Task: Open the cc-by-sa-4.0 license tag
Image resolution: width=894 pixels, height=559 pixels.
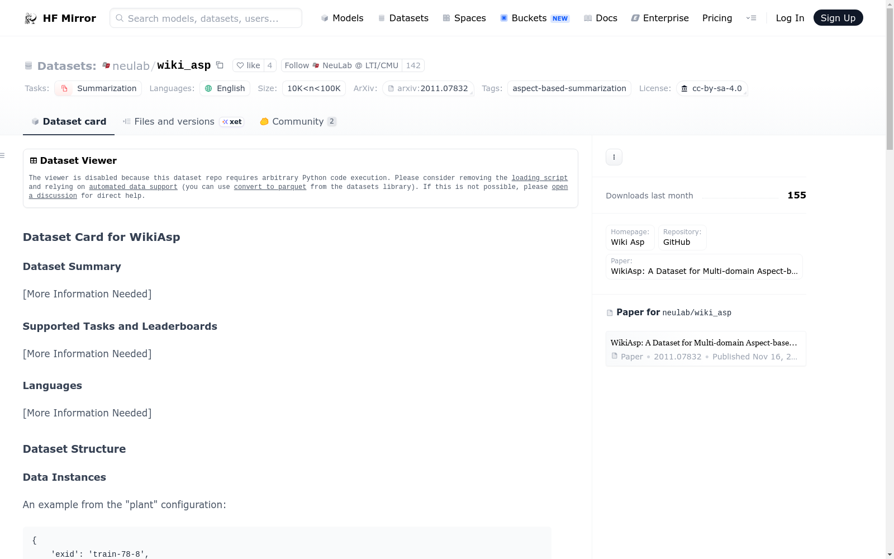Action: pyautogui.click(x=712, y=88)
